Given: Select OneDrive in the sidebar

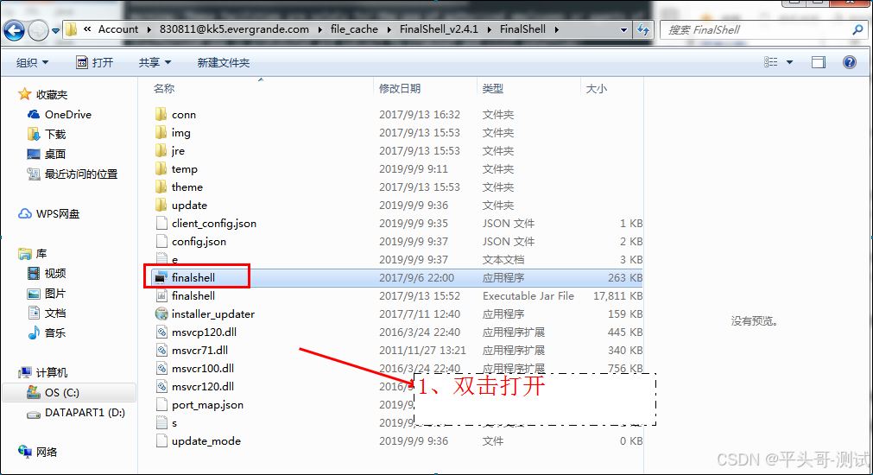Looking at the screenshot, I should tap(60, 114).
